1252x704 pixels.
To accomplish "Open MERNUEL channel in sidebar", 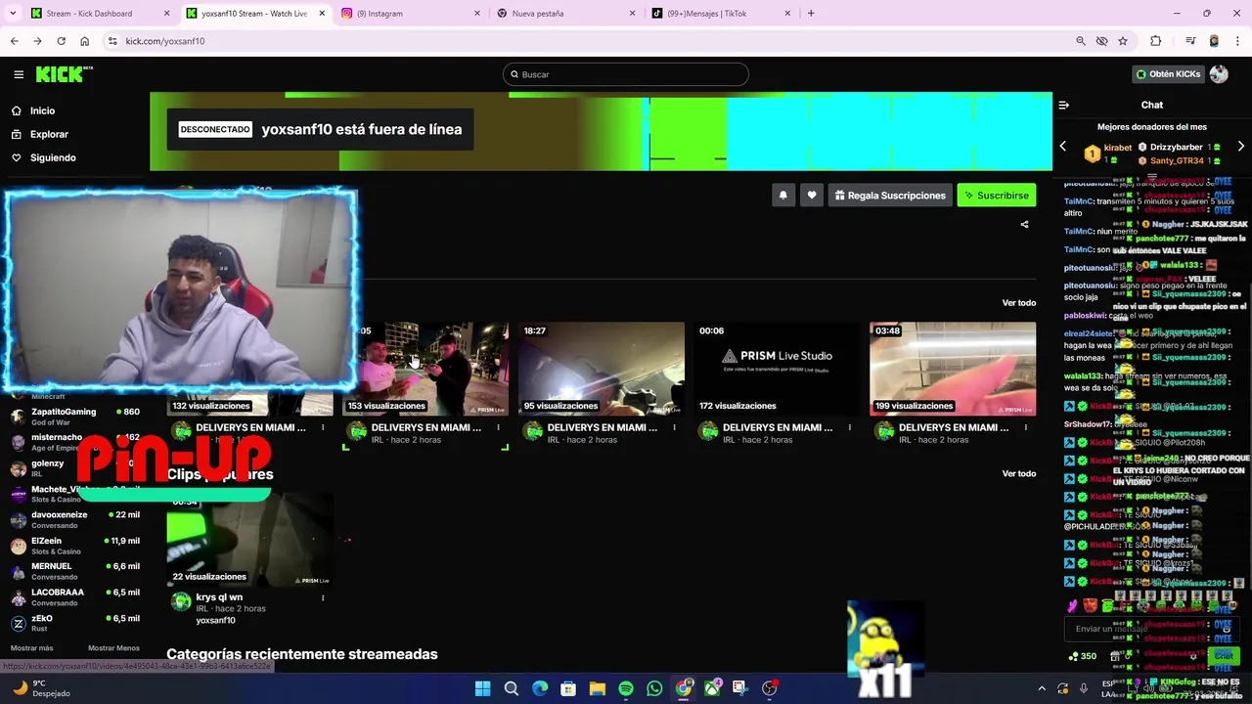I will pyautogui.click(x=74, y=571).
